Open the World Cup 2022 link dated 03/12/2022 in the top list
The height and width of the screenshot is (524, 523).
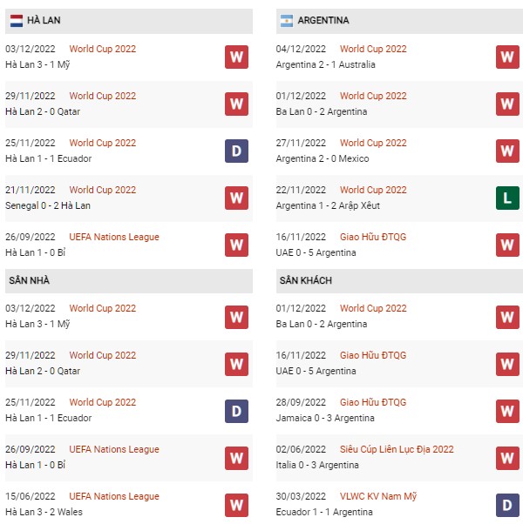(x=102, y=49)
